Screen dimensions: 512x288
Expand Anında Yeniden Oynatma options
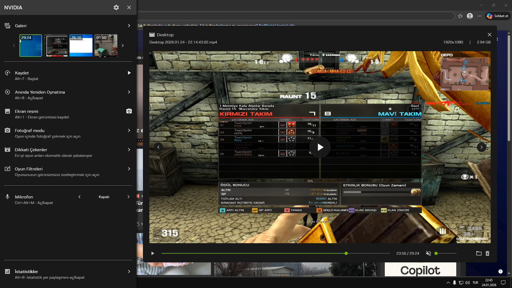click(x=129, y=92)
